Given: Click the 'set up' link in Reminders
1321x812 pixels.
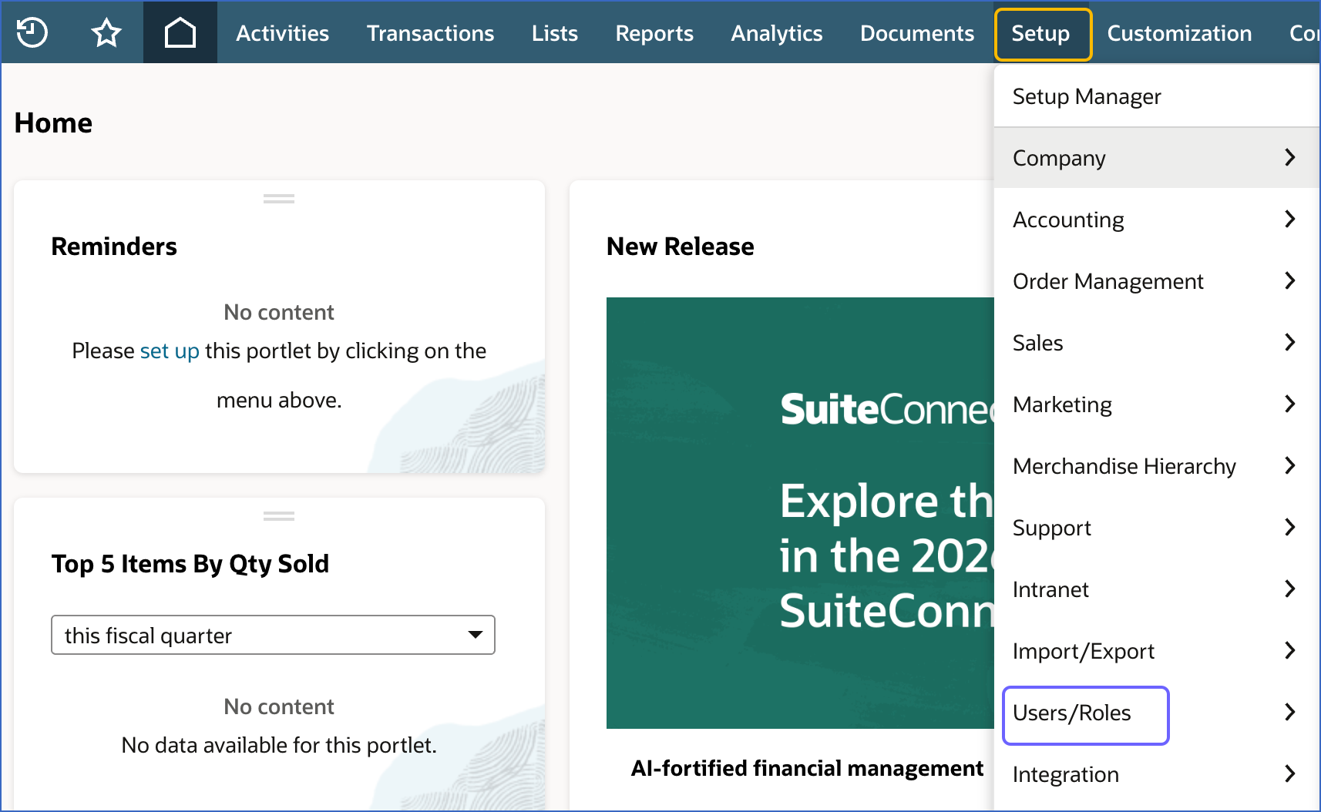Looking at the screenshot, I should [x=170, y=351].
